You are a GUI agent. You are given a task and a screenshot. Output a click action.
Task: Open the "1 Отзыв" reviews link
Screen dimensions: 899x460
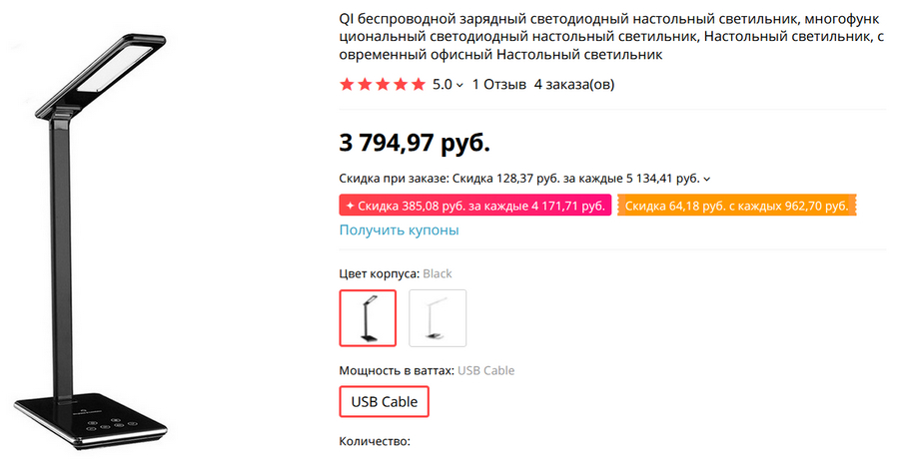498,85
